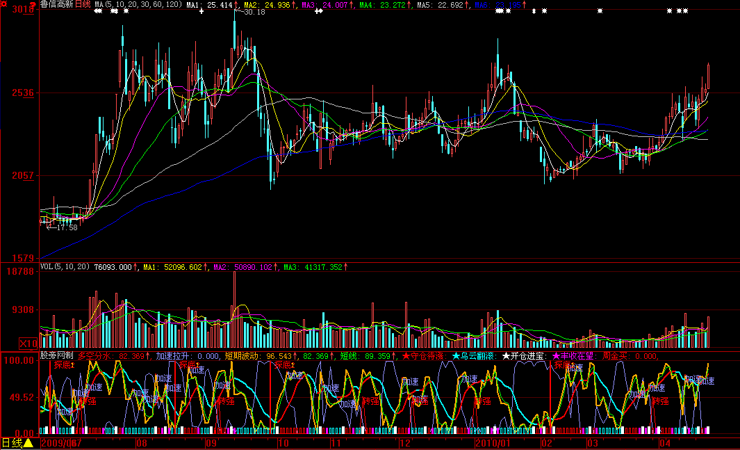The width and height of the screenshot is (740, 450).
Task: Open the 日线 period selector at bottom-left
Action: (12, 442)
